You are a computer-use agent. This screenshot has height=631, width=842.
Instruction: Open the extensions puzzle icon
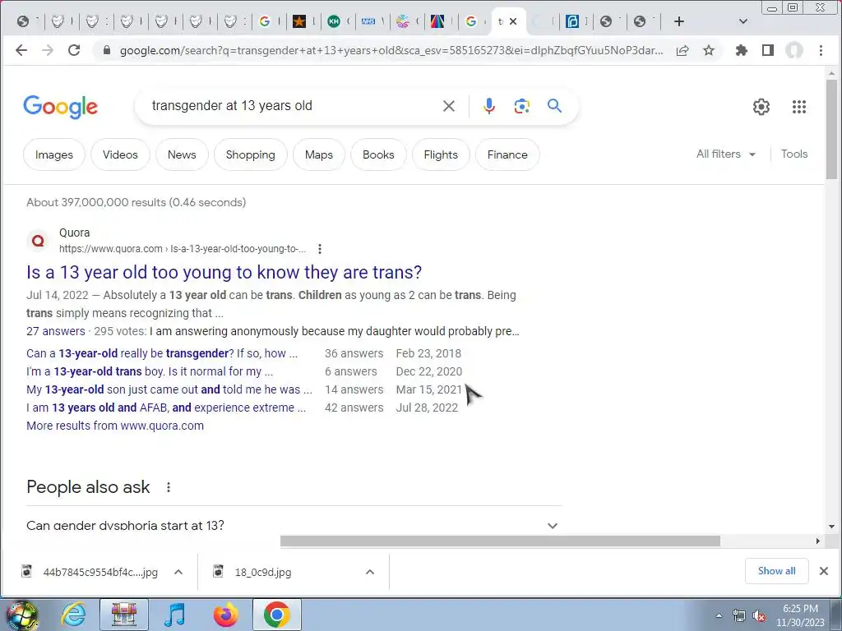click(742, 50)
